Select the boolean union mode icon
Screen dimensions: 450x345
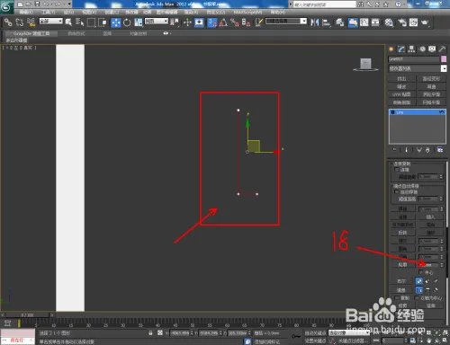click(418, 281)
